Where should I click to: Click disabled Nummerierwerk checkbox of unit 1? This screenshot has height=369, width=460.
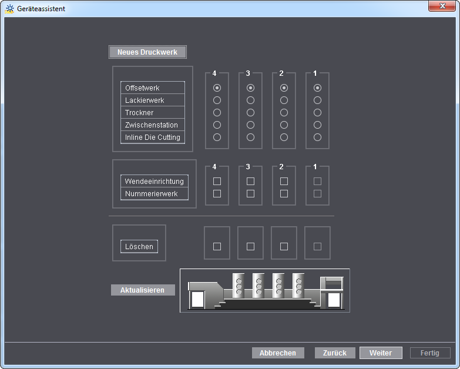click(317, 193)
